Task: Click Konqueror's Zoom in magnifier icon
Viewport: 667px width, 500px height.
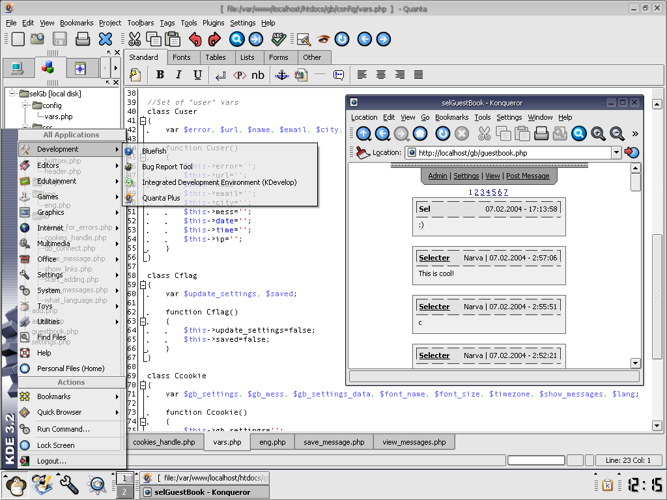Action: pyautogui.click(x=598, y=133)
